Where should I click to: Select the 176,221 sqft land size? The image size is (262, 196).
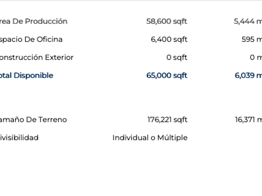click(167, 119)
